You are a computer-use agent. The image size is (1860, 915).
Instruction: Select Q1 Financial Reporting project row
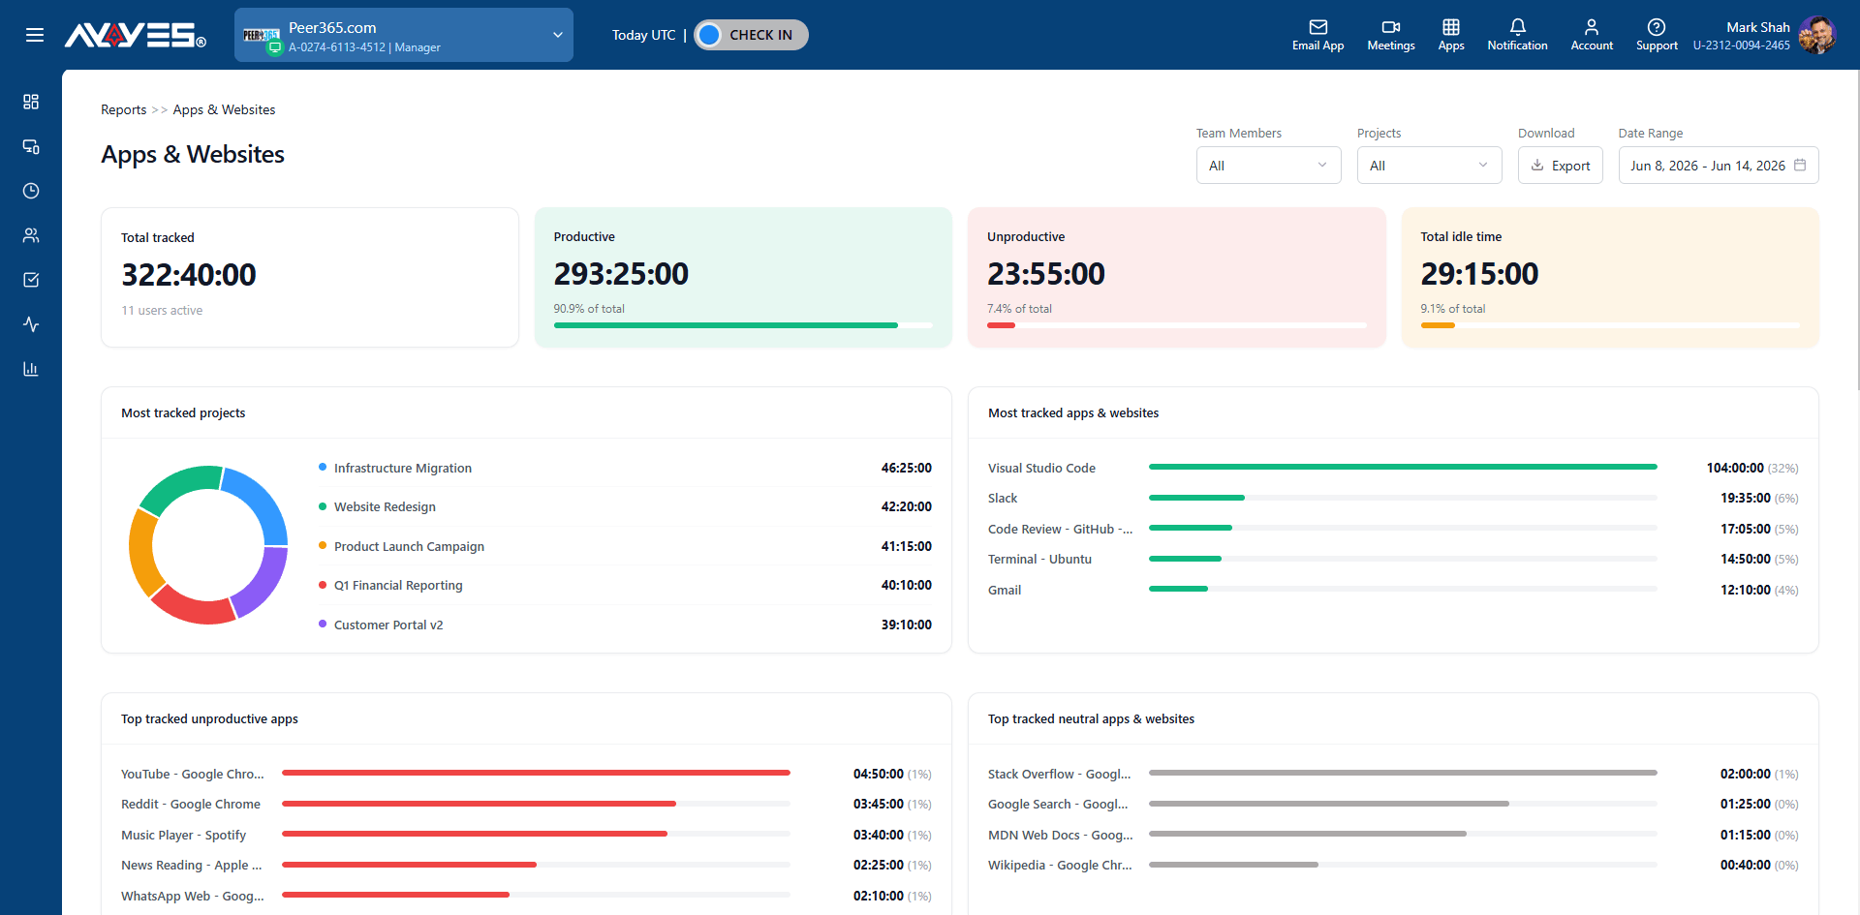coord(625,585)
